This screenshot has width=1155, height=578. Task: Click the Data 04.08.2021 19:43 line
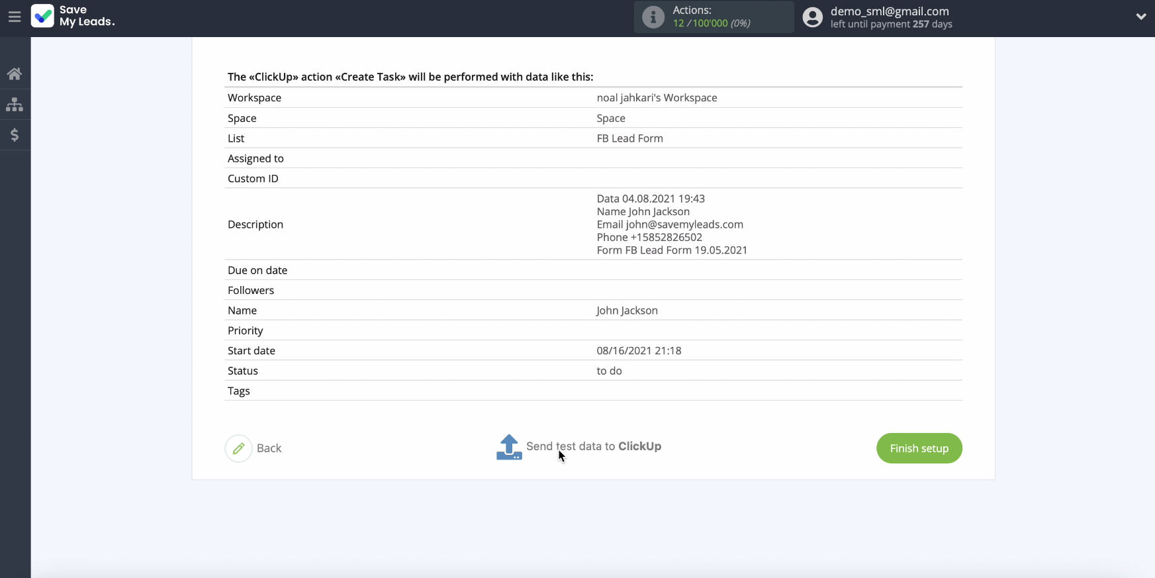[651, 199]
